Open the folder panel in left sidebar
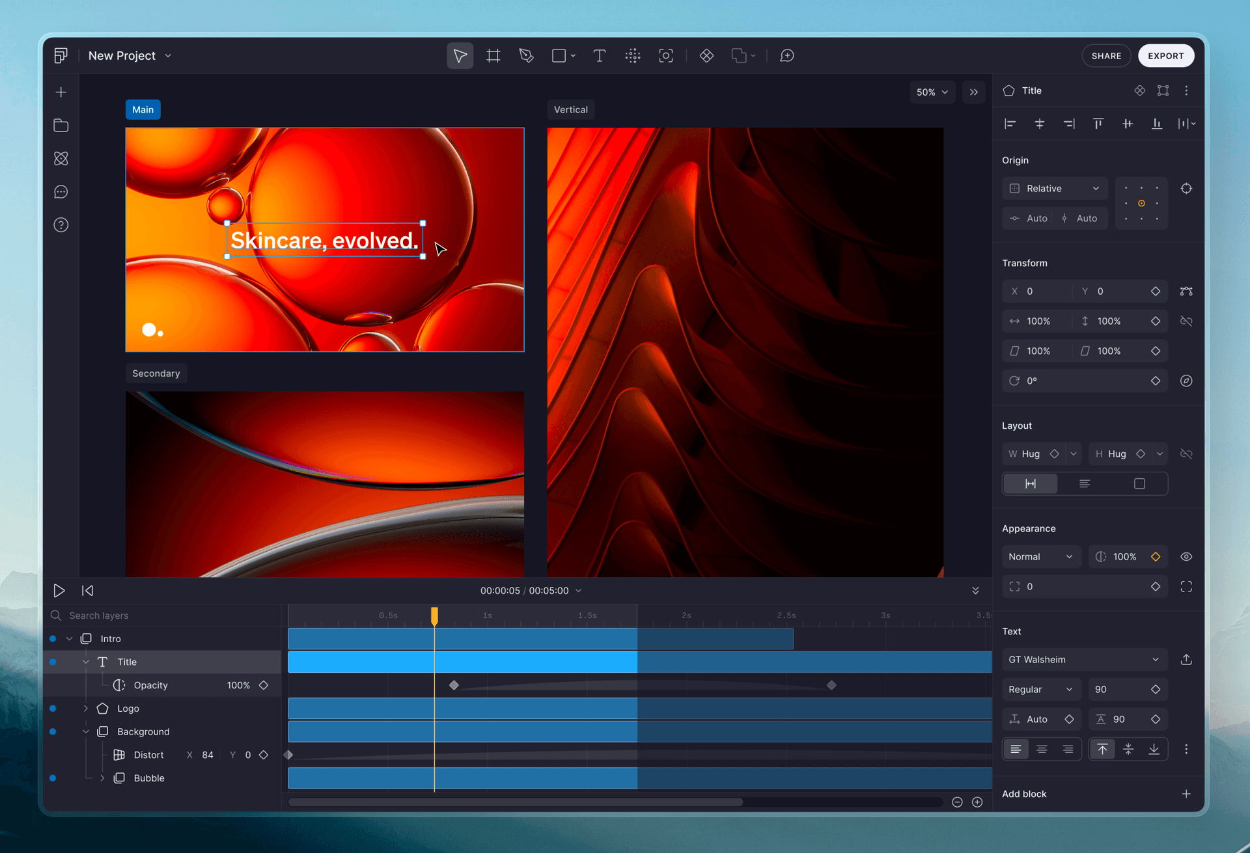Screen dimensions: 1250x853 [61, 126]
